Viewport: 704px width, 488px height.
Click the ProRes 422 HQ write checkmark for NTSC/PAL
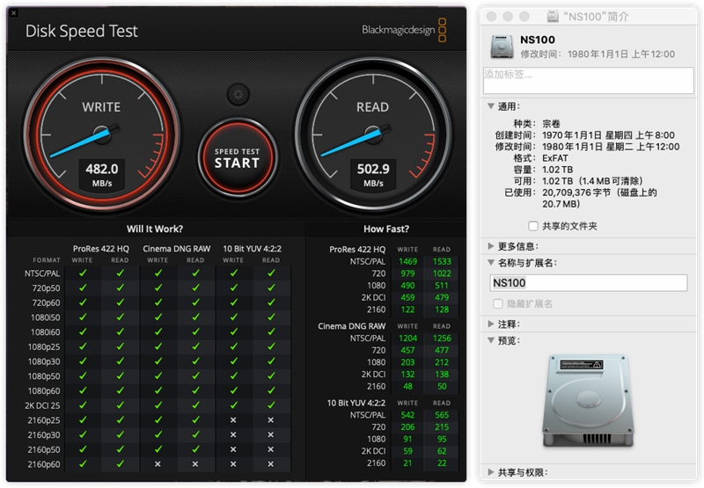click(83, 273)
